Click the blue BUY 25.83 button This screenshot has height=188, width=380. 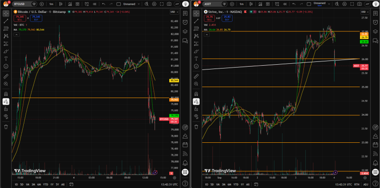pos(227,18)
